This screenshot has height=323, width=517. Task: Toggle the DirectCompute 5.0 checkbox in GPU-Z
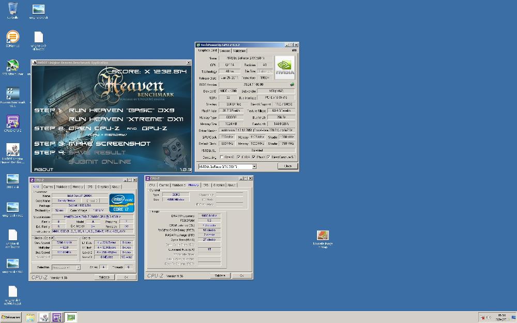pos(268,157)
